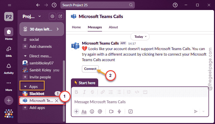
Task: Switch to the Home tab
Action: point(76,27)
